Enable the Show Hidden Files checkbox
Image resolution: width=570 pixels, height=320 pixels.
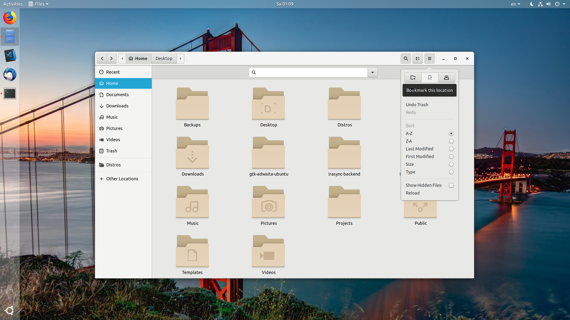click(451, 185)
